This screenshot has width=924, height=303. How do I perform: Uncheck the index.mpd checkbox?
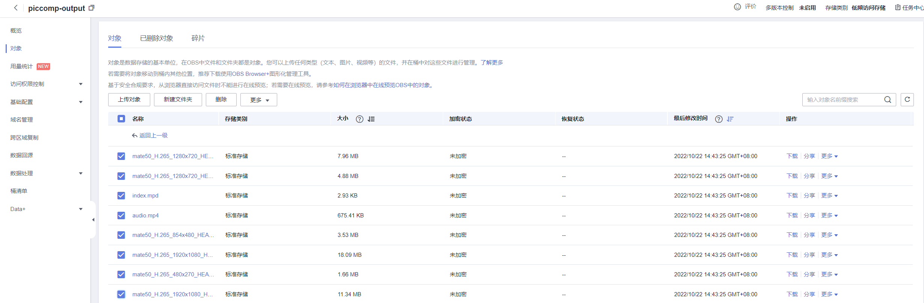(121, 196)
